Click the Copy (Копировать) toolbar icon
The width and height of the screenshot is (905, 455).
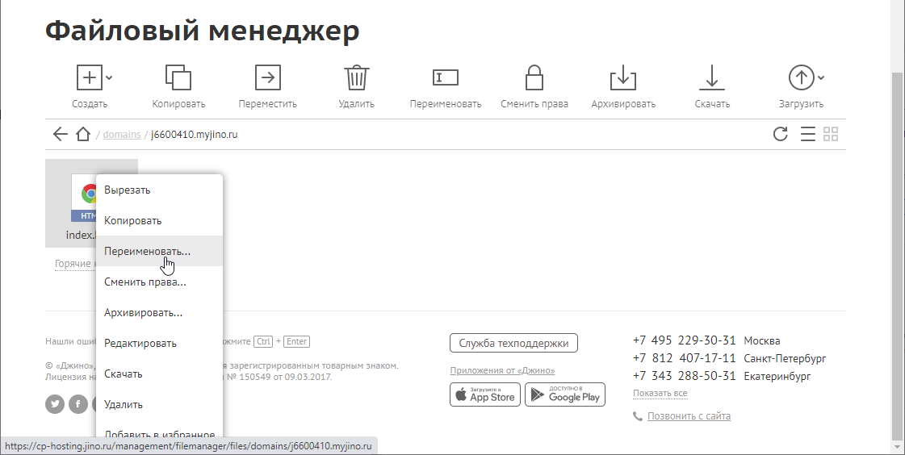[178, 78]
